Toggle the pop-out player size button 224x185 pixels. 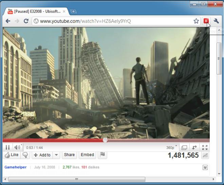pos(184,148)
